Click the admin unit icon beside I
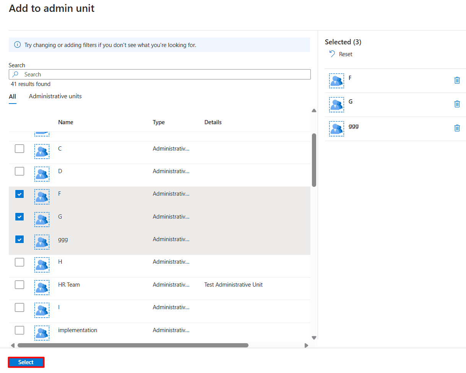 [x=42, y=310]
